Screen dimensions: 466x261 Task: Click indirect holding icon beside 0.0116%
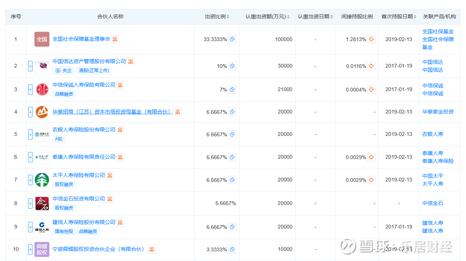click(x=371, y=66)
